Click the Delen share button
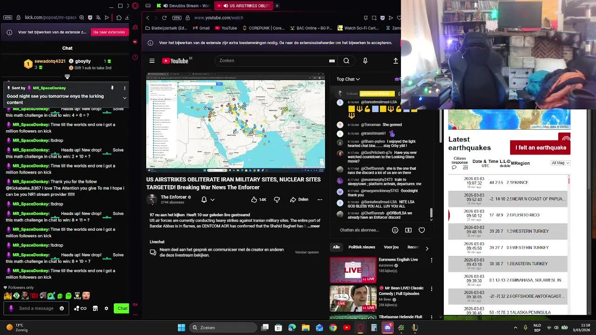Image resolution: width=596 pixels, height=335 pixels. (299, 200)
